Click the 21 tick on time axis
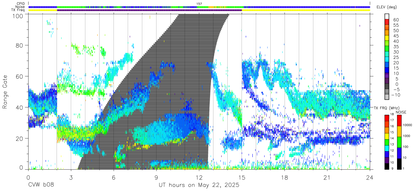Image resolution: width=416 pixels, height=192 pixels. [x=327, y=177]
